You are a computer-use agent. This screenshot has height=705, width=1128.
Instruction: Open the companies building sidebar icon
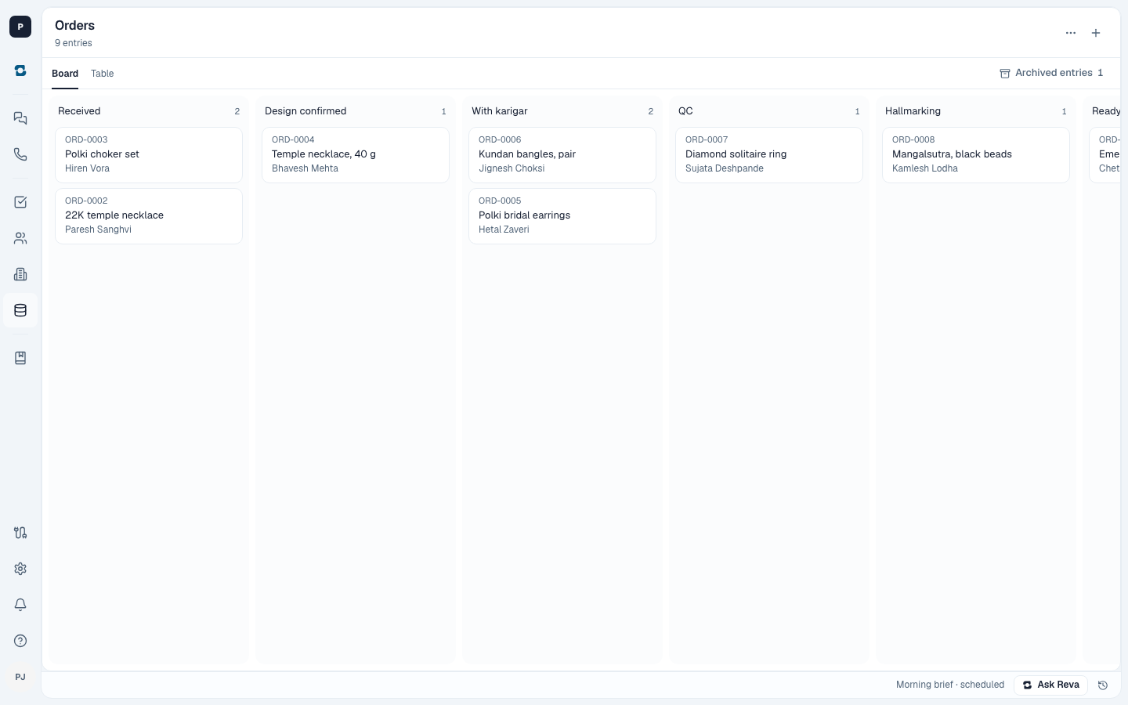click(20, 274)
